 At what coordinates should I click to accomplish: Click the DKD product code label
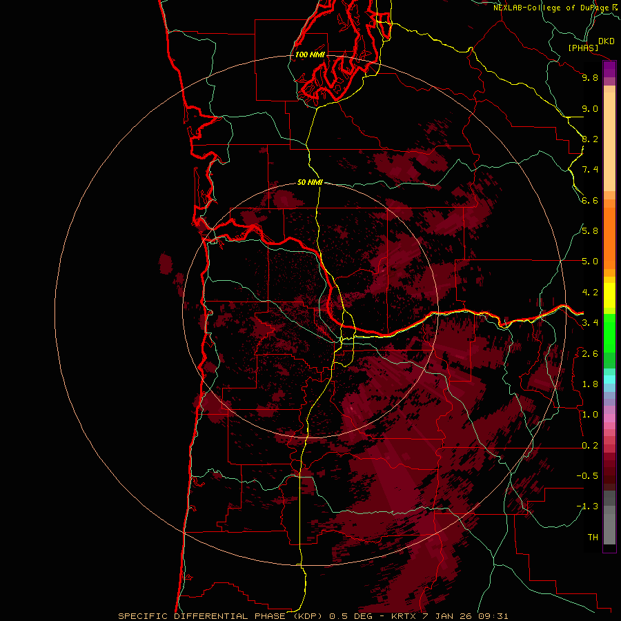606,41
